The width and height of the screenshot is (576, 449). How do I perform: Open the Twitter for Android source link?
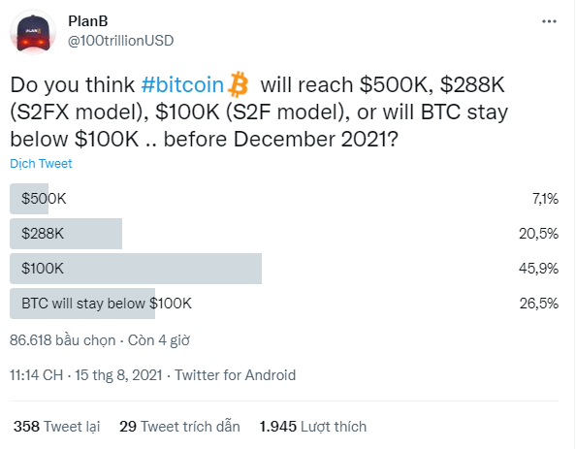(235, 375)
